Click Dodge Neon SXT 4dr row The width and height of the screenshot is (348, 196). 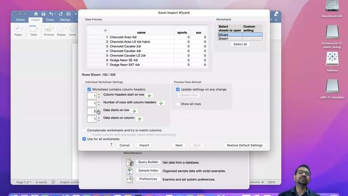coord(147,65)
